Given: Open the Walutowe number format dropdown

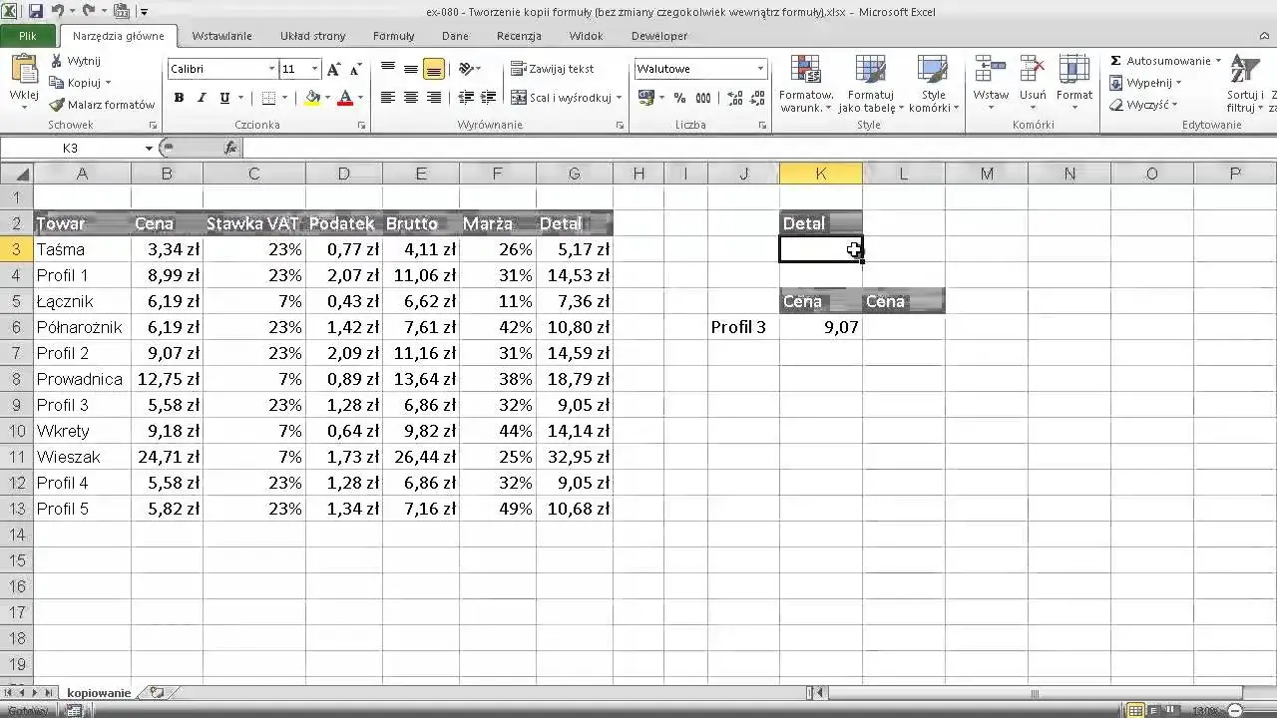Looking at the screenshot, I should (x=760, y=69).
